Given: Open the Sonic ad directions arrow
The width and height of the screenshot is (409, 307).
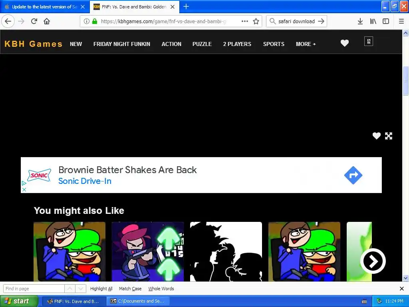Looking at the screenshot, I should tap(353, 175).
